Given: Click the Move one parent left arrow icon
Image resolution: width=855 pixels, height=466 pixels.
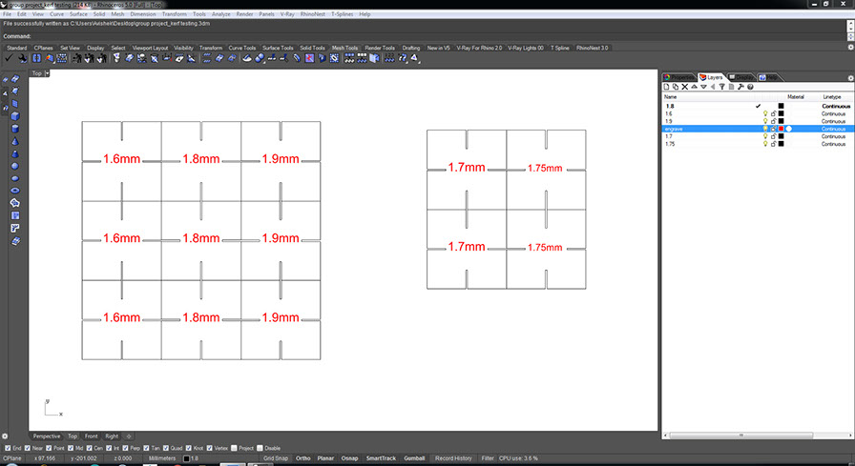Looking at the screenshot, I should (713, 87).
